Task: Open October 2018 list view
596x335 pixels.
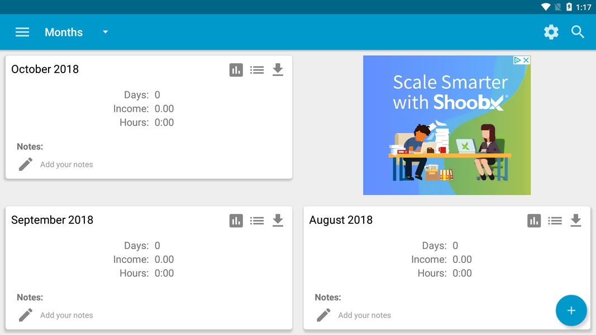Action: [x=257, y=70]
